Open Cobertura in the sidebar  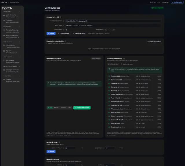point(12,21)
